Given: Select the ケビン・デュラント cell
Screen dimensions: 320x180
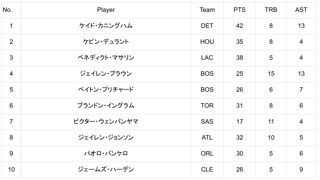Looking at the screenshot, I should (106, 42).
